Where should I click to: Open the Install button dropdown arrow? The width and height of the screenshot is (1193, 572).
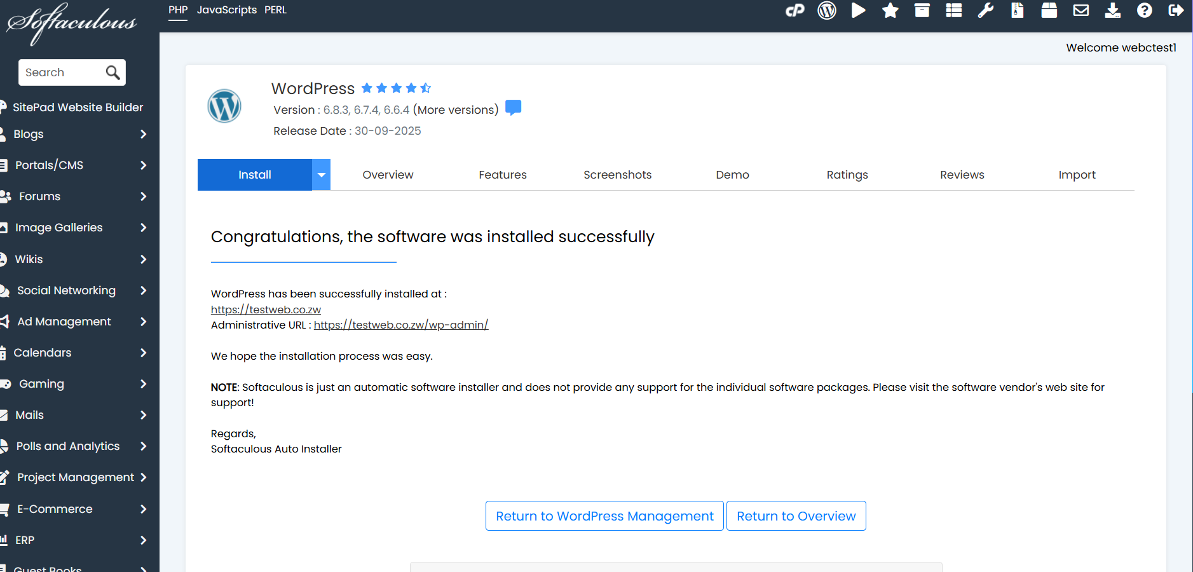[322, 175]
